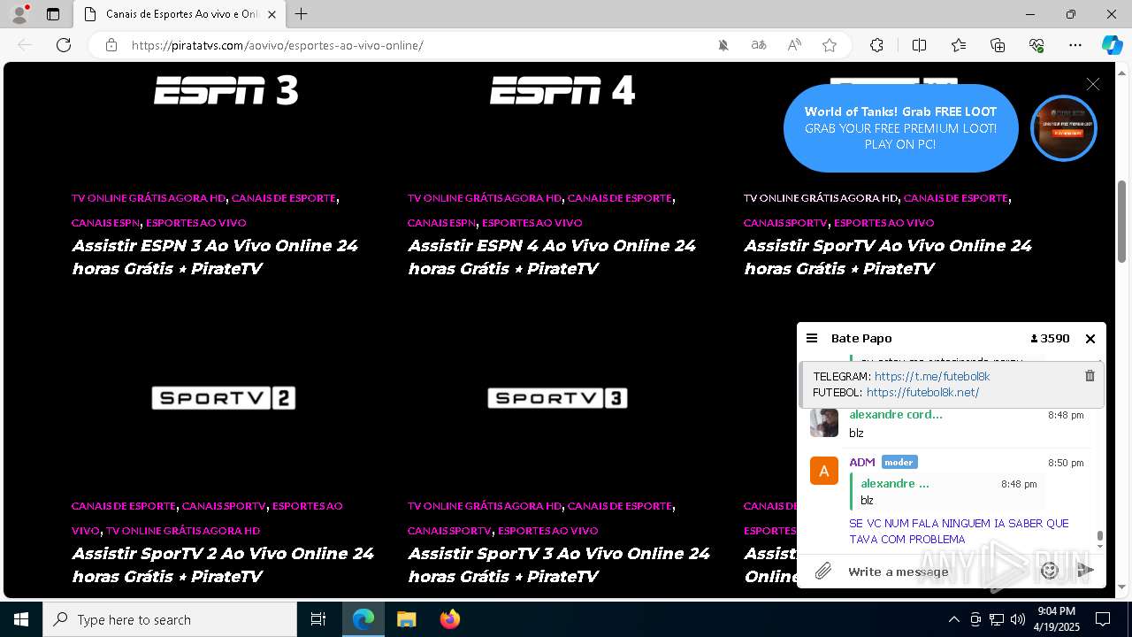The image size is (1132, 637).
Task: Dismiss the World of Tanks ad
Action: pyautogui.click(x=1093, y=84)
